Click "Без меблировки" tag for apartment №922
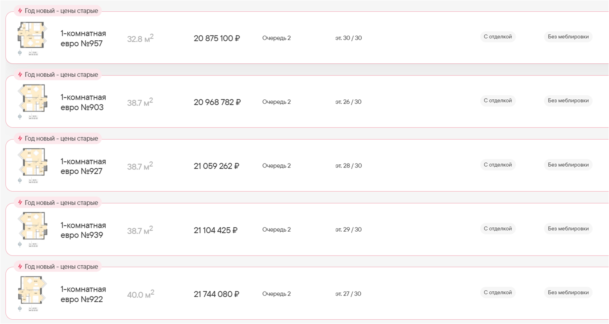This screenshot has width=609, height=324. click(x=568, y=292)
